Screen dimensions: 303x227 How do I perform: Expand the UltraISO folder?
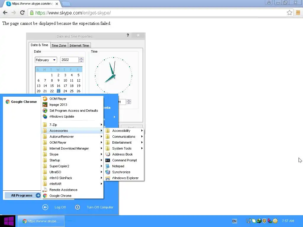[72, 172]
